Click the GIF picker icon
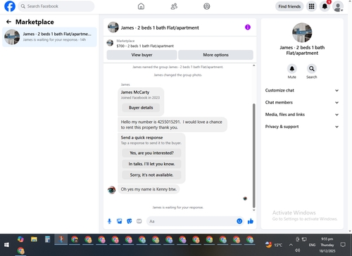This screenshot has width=352, height=256. pos(139,221)
